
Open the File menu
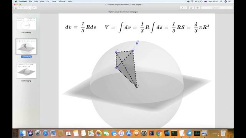pos(31,2)
